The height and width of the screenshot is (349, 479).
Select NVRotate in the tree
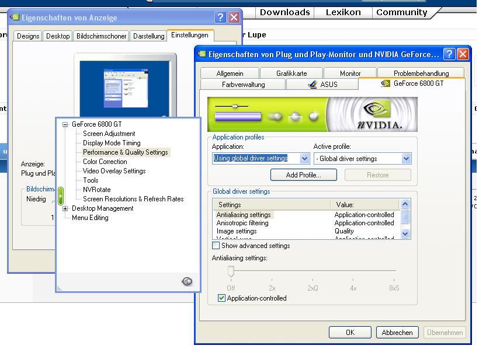[97, 190]
